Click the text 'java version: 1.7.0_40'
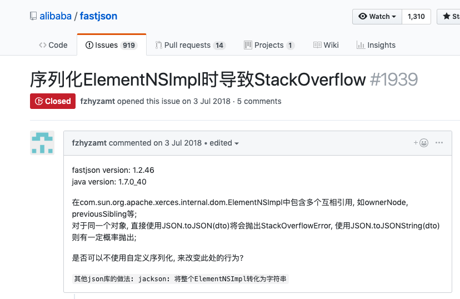The image size is (460, 299). pyautogui.click(x=109, y=182)
